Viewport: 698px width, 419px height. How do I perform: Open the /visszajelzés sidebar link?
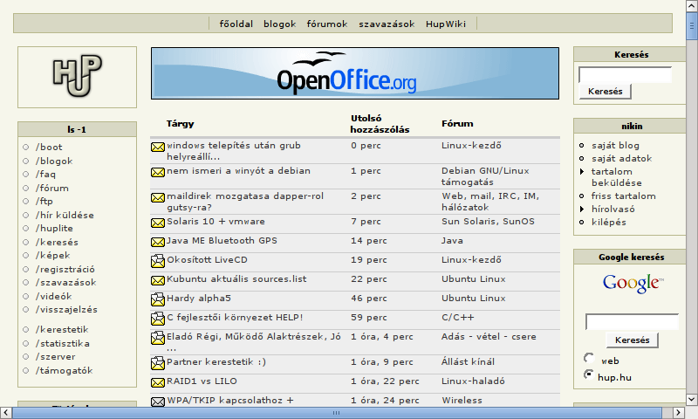(x=66, y=310)
